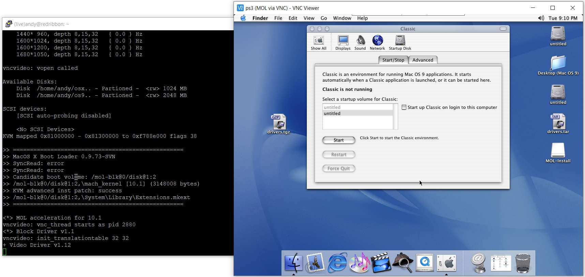Viewport: 585px width, 277px height.
Task: Click the startup volume list scrollbar
Action: [x=395, y=117]
